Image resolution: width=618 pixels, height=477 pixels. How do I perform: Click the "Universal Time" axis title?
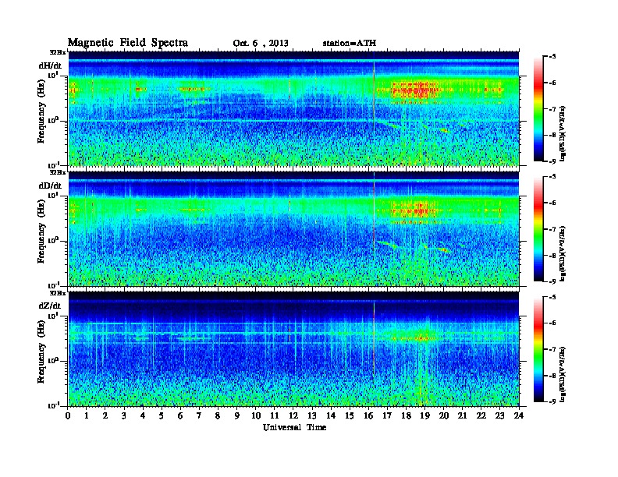click(x=294, y=427)
